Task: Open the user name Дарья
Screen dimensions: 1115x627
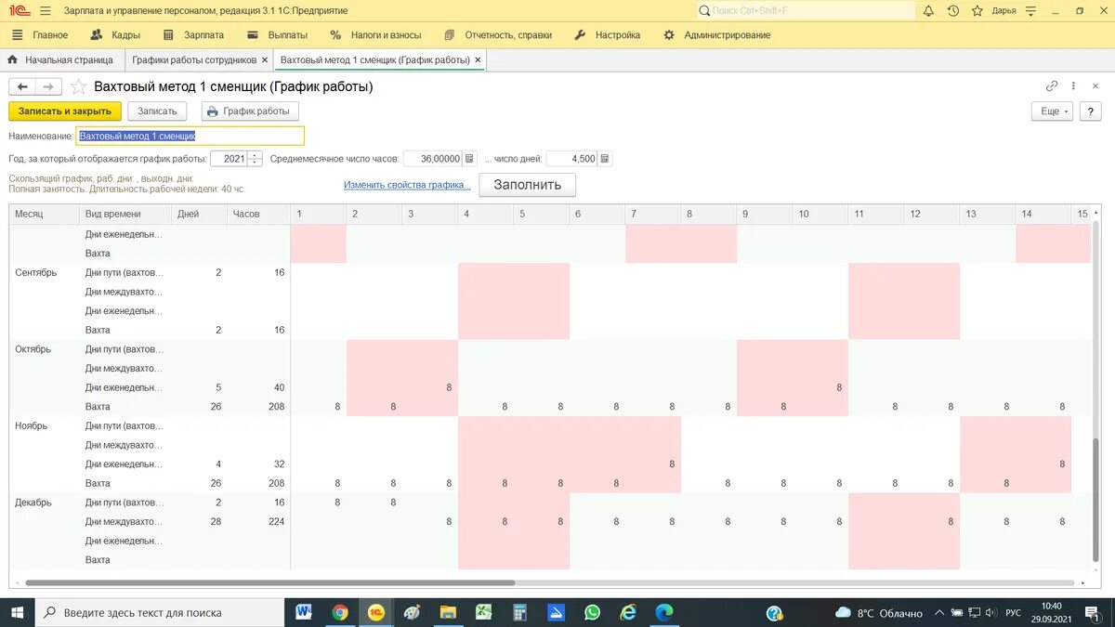Action: (x=1003, y=10)
